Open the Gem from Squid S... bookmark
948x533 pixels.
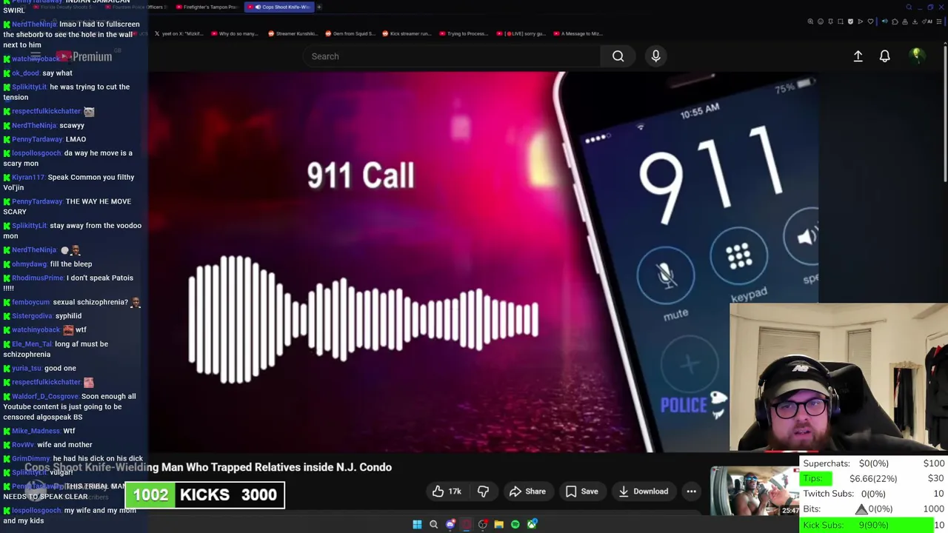(350, 33)
